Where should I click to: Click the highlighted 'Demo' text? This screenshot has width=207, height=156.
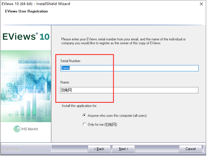pyautogui.click(x=65, y=68)
